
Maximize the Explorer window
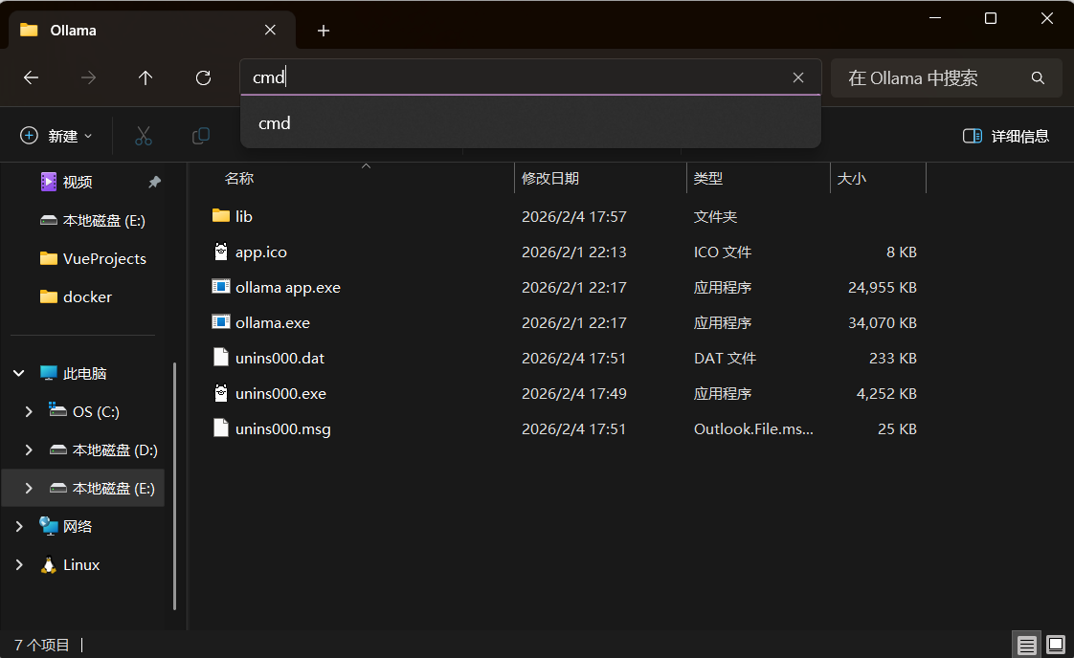pyautogui.click(x=991, y=18)
